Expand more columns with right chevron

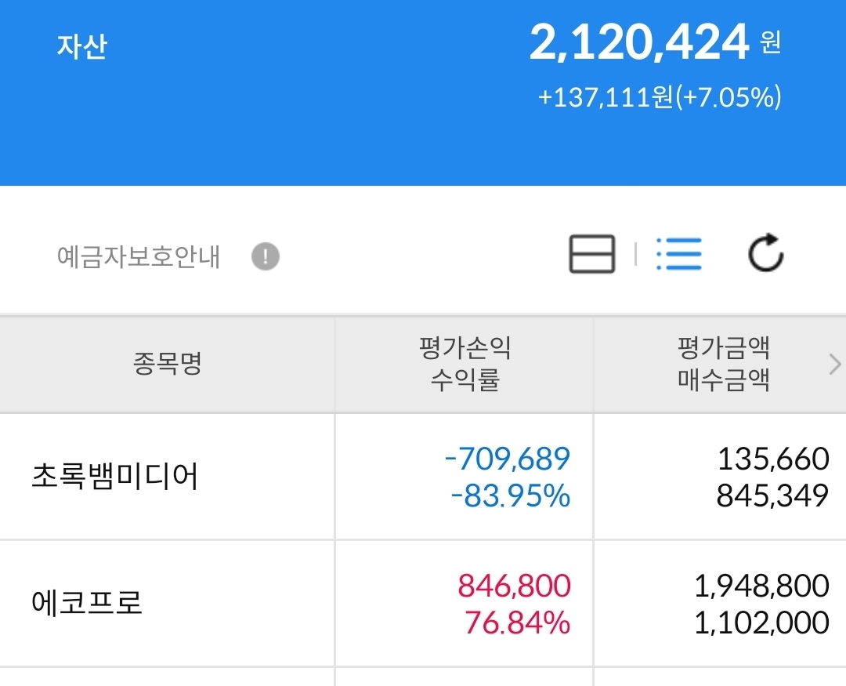point(834,364)
